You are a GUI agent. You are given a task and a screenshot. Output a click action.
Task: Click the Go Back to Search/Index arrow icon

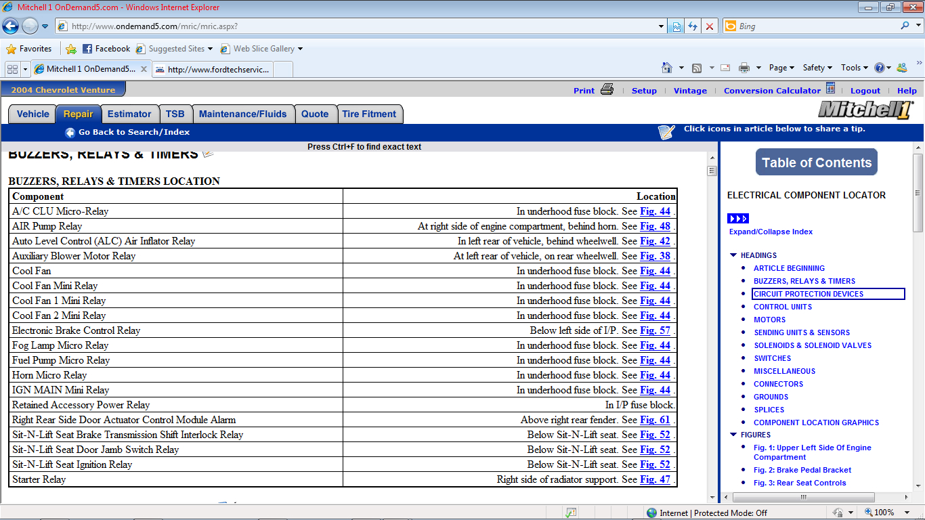[x=70, y=133]
